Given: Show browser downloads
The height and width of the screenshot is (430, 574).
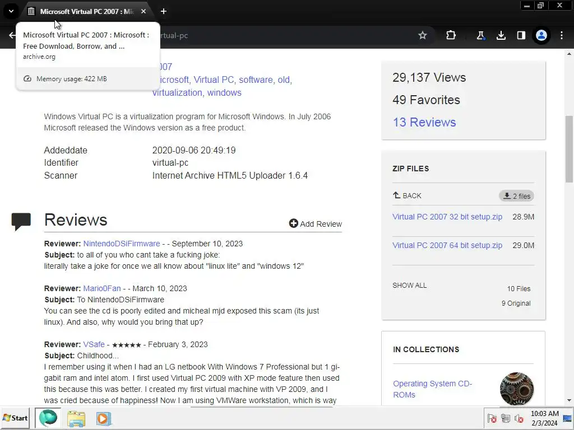Looking at the screenshot, I should pyautogui.click(x=501, y=35).
